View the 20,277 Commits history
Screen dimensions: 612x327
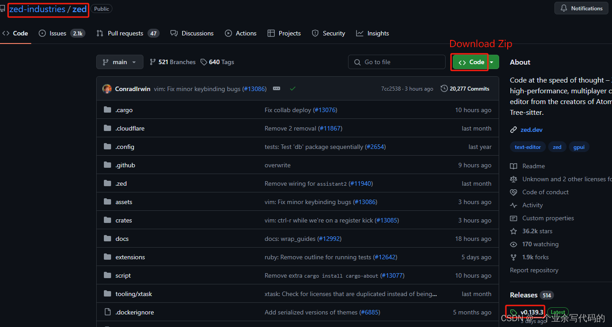click(465, 89)
